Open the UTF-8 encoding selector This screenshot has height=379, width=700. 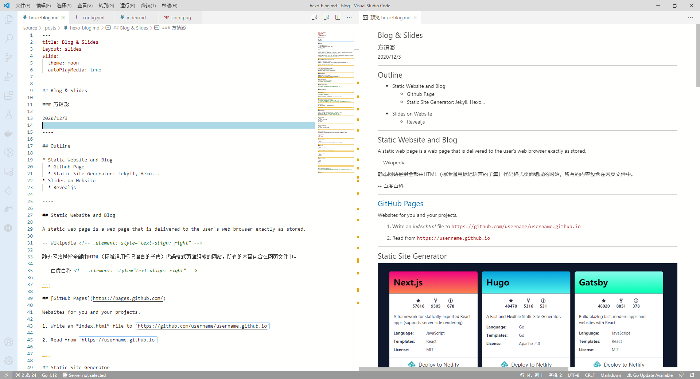[573, 375]
